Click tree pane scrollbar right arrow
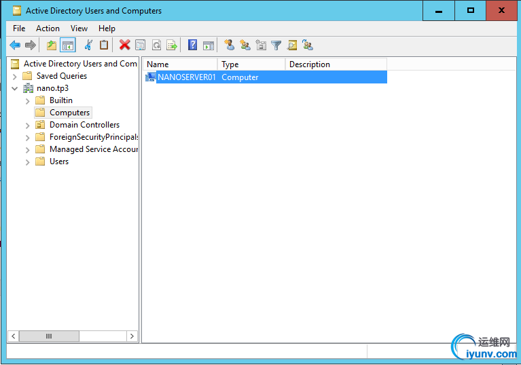Screen dimensions: 521x365 tap(132, 336)
